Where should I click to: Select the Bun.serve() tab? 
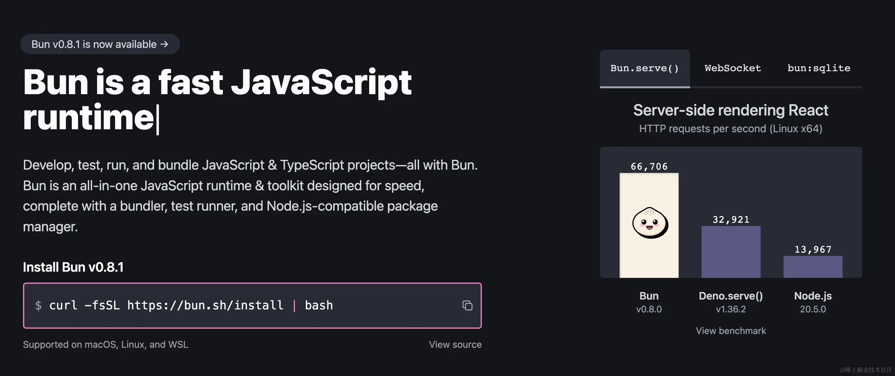[x=645, y=68]
